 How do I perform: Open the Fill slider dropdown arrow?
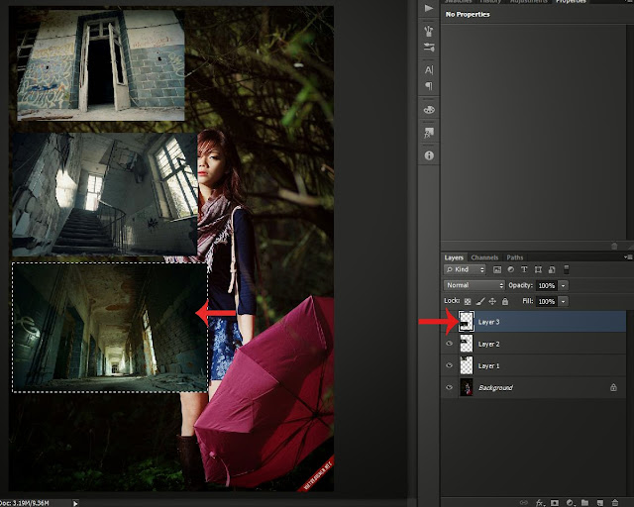tap(564, 301)
